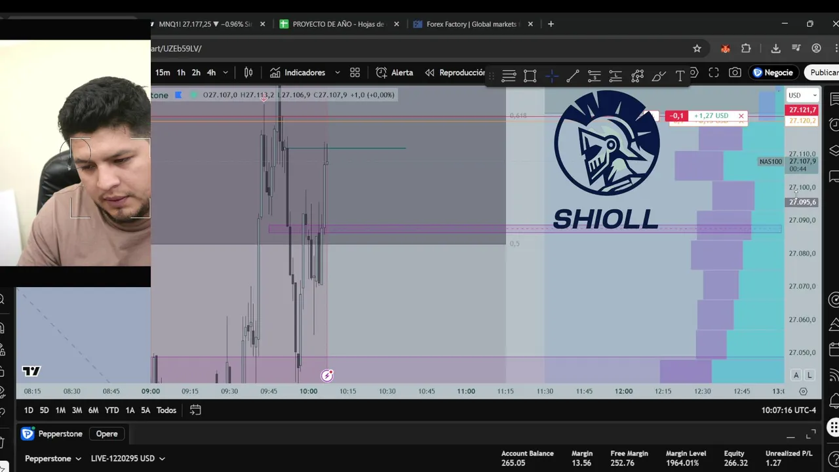
Task: Set date range to YTD
Action: (x=112, y=410)
